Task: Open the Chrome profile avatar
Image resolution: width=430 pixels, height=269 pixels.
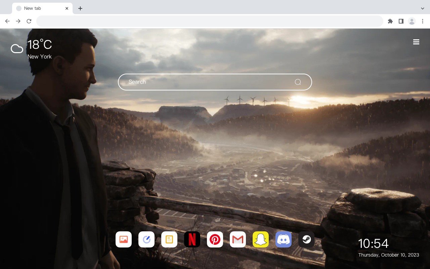Action: point(412,21)
